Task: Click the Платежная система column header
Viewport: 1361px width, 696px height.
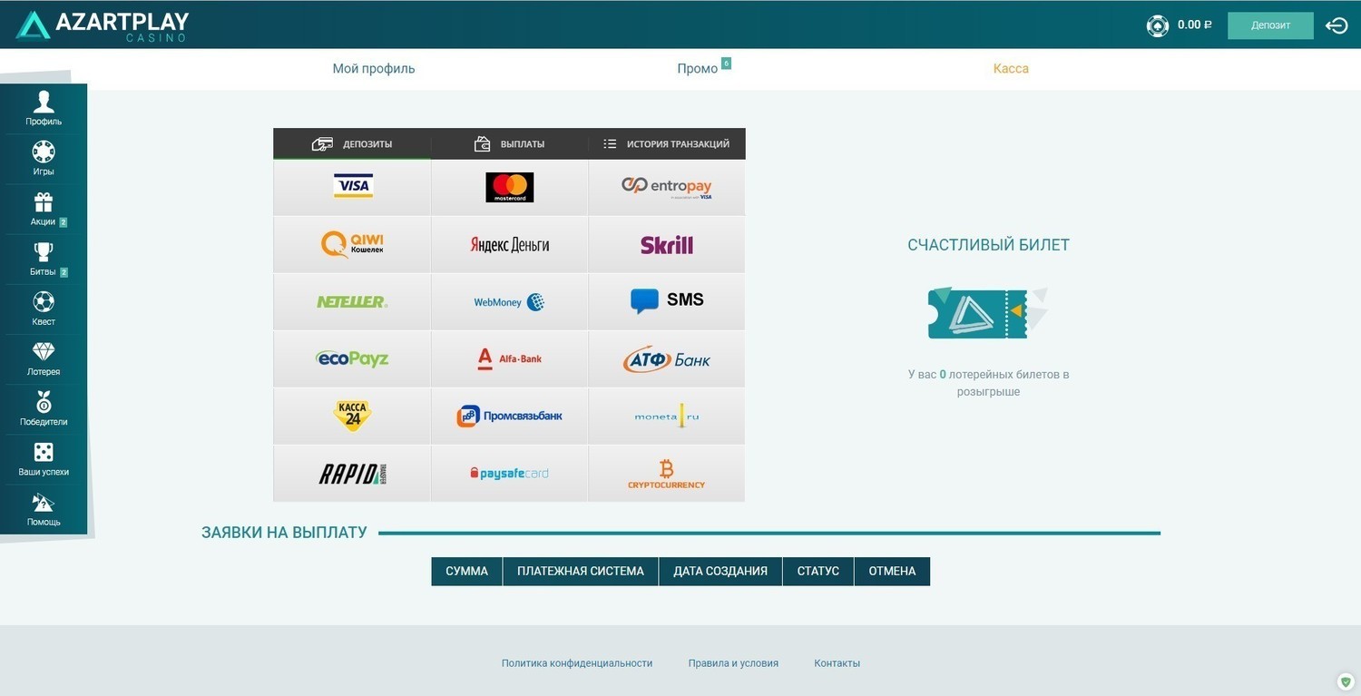Action: [581, 571]
